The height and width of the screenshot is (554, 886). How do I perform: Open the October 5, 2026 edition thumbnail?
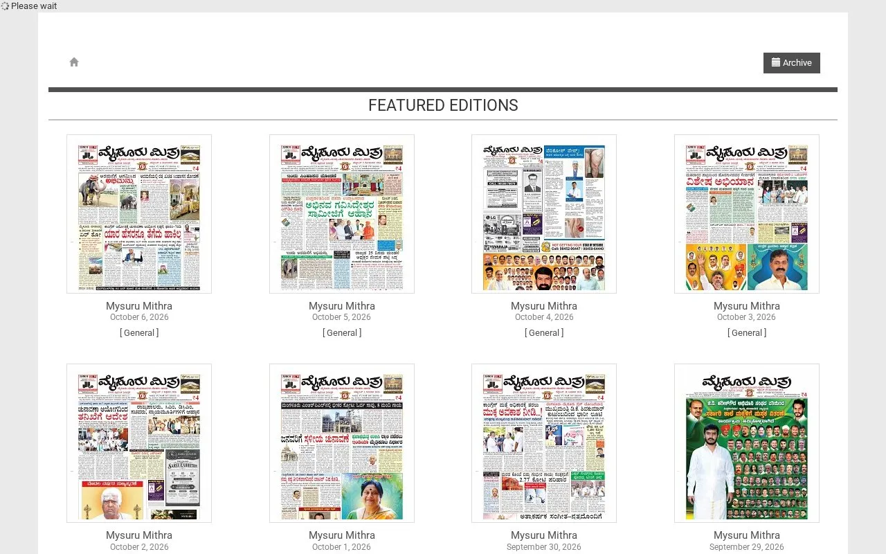pyautogui.click(x=342, y=214)
